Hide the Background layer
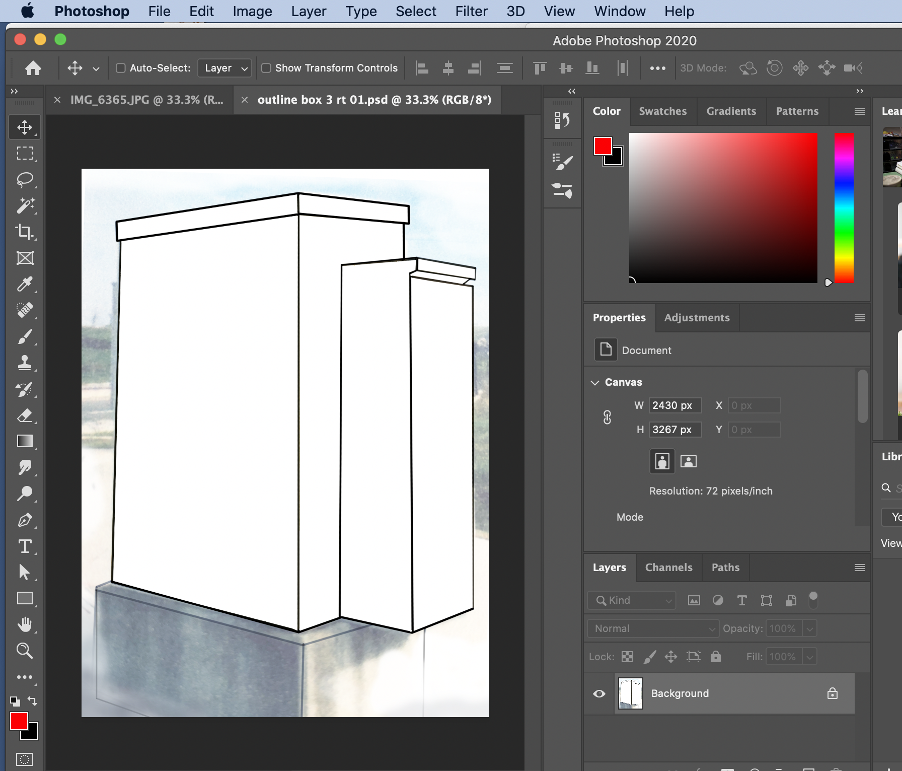This screenshot has height=771, width=902. click(598, 693)
